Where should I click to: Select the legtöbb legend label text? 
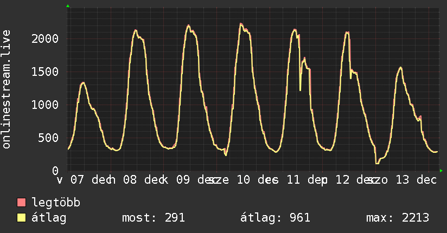pos(56,203)
